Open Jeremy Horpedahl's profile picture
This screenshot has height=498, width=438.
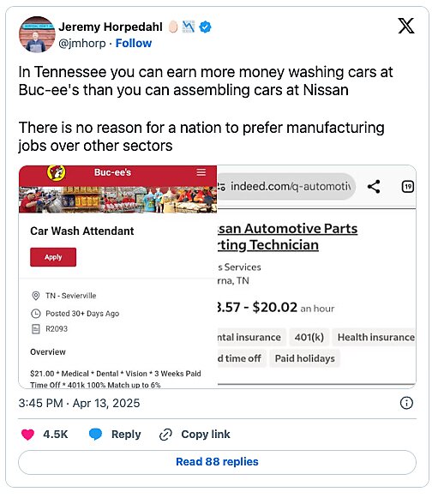(x=37, y=34)
